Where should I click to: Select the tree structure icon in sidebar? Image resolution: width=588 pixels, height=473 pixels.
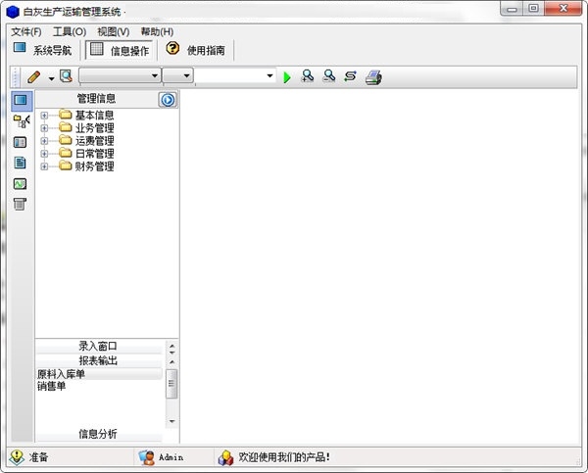pos(21,121)
